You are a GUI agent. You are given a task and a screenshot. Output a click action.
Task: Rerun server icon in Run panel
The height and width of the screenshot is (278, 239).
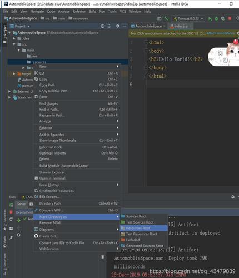tap(11, 205)
